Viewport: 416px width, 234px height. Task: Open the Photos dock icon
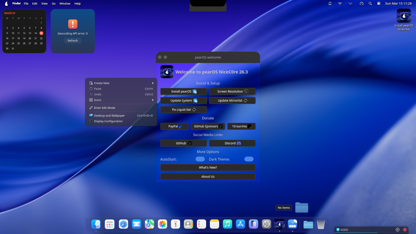(x=162, y=224)
